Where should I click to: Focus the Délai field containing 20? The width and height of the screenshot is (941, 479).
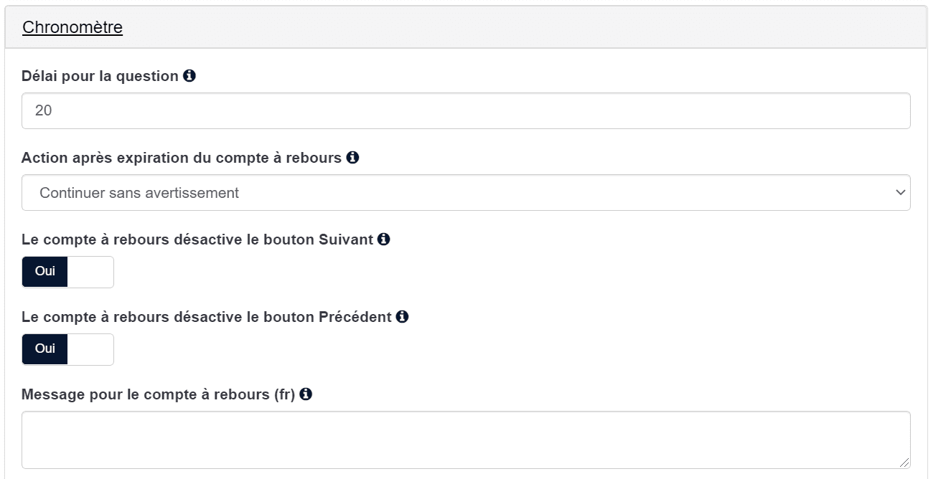tap(466, 111)
